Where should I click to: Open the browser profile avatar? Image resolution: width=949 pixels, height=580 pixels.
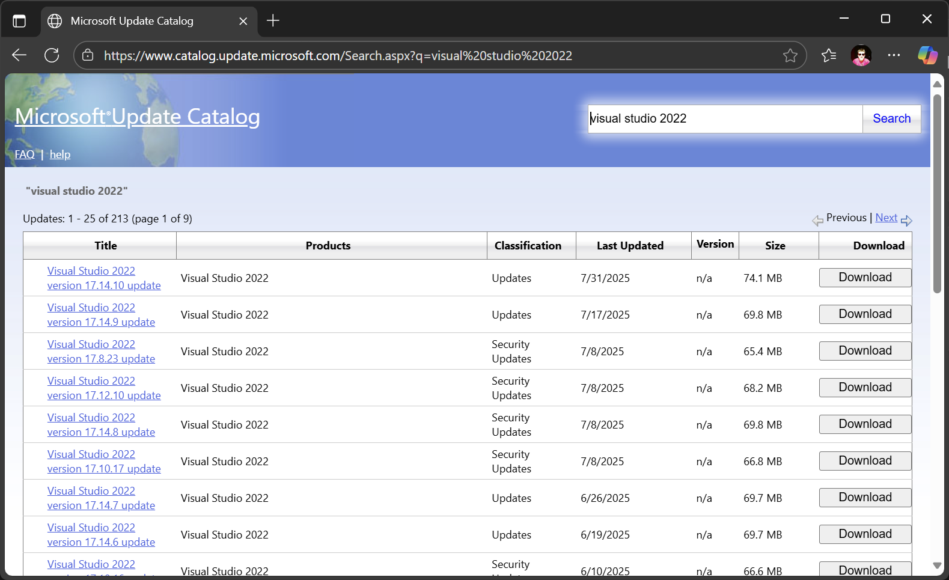point(861,55)
